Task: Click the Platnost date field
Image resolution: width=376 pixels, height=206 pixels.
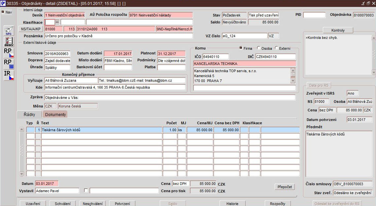Action: [x=171, y=54]
